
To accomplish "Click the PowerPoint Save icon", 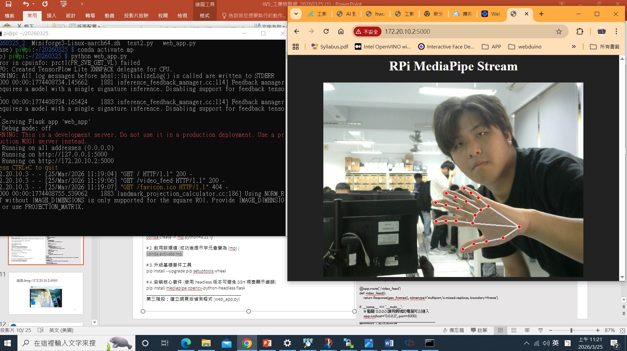I will pos(9,4).
